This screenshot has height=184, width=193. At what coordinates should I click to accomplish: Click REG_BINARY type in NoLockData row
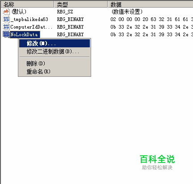[70, 34]
